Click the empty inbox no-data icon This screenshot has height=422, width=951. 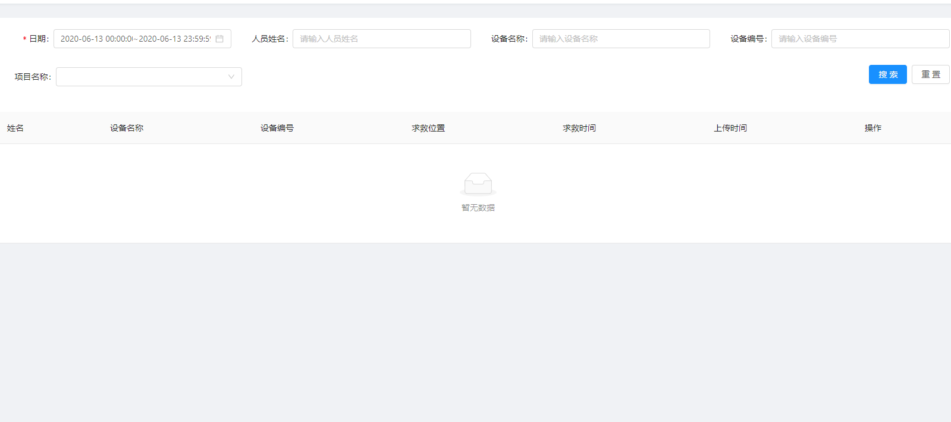point(478,184)
